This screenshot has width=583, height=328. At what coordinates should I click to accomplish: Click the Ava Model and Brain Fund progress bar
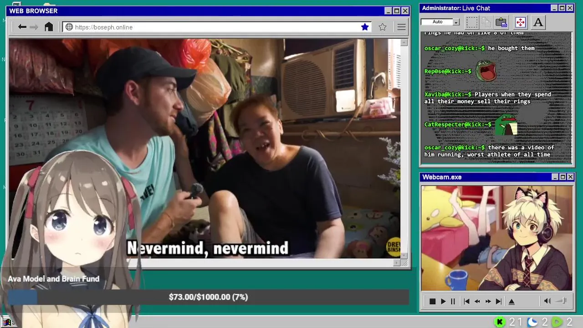(x=208, y=297)
